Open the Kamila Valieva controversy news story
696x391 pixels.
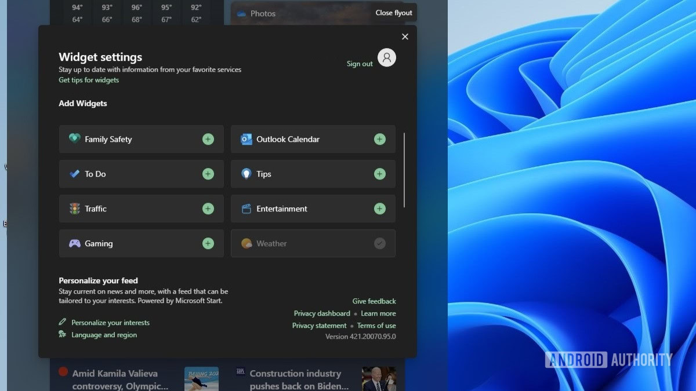119,379
